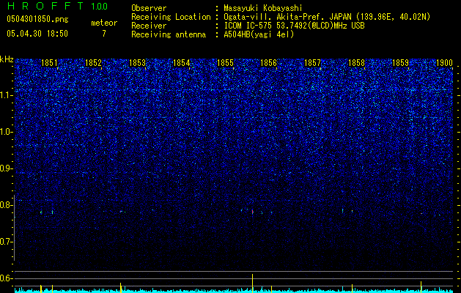
Task: Click the 1856 time axis marker
Action: coord(269,63)
